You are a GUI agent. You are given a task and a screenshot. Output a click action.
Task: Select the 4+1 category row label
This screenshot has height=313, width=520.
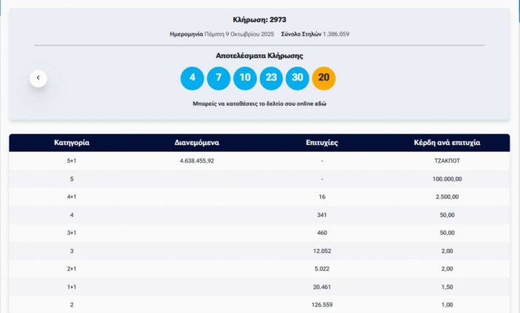click(71, 197)
